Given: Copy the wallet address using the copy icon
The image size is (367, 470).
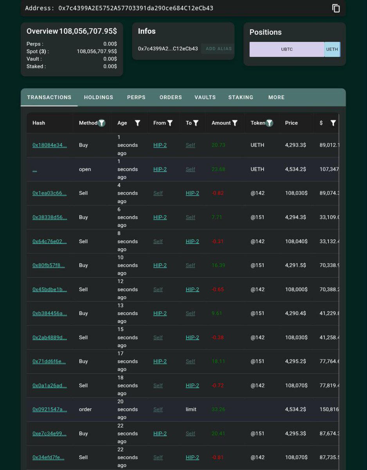Looking at the screenshot, I should pos(336,8).
